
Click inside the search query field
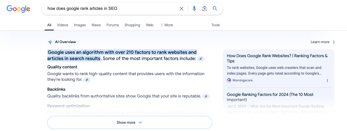pyautogui.click(x=110, y=9)
